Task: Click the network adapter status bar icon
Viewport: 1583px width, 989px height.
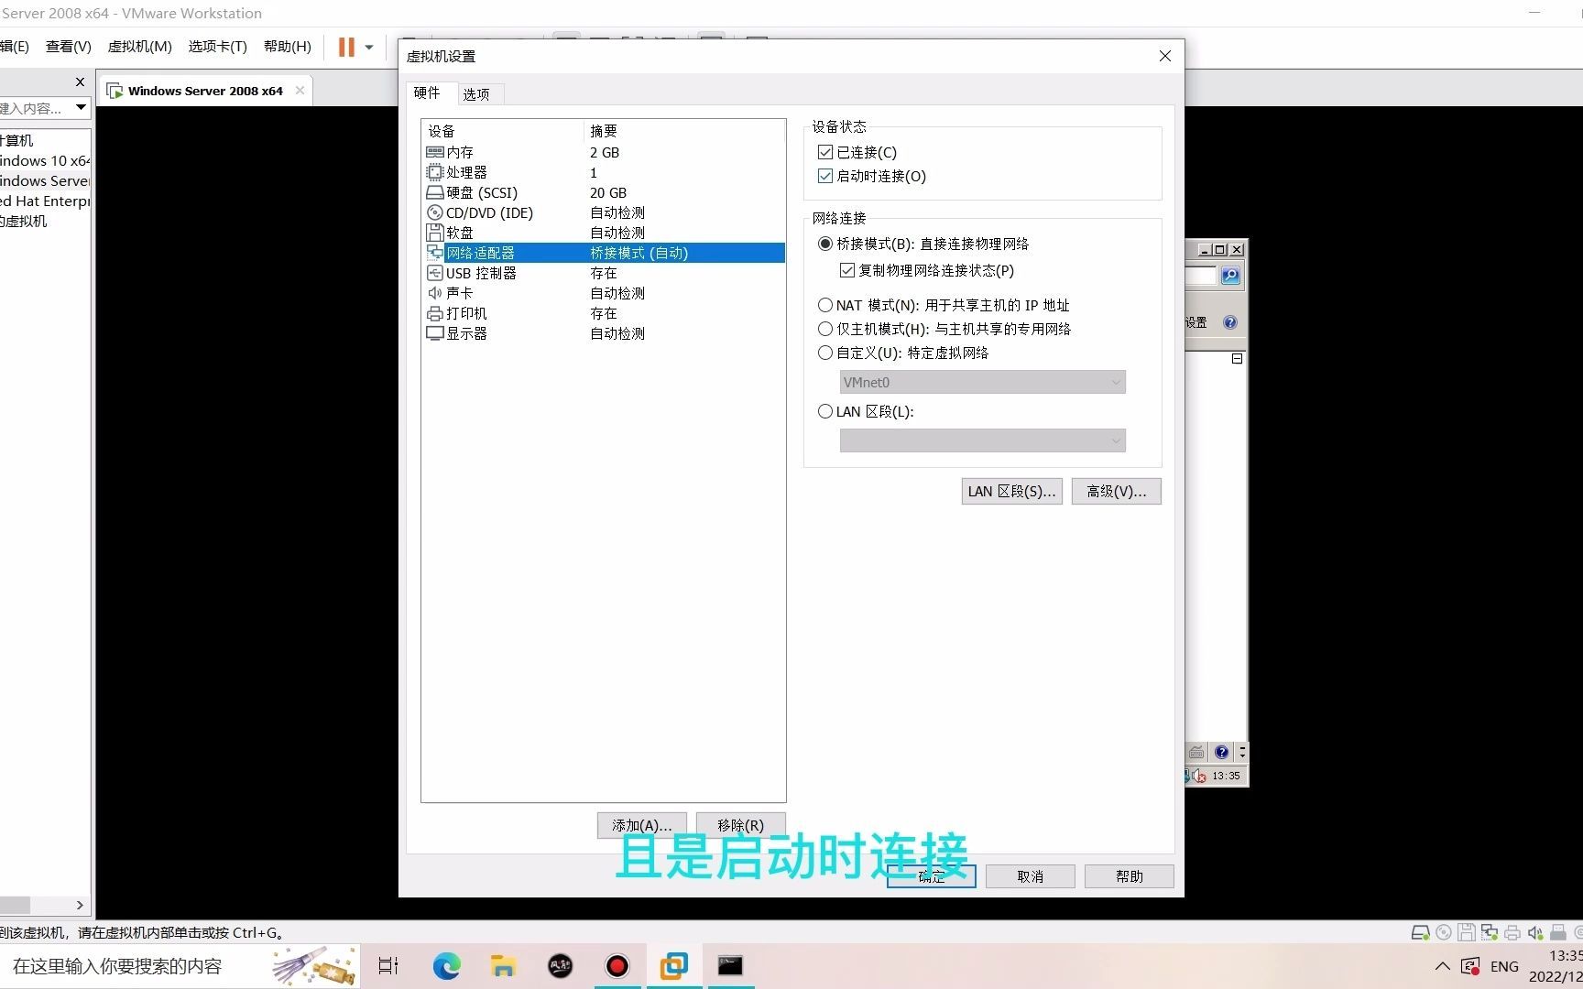Action: coord(1490,932)
